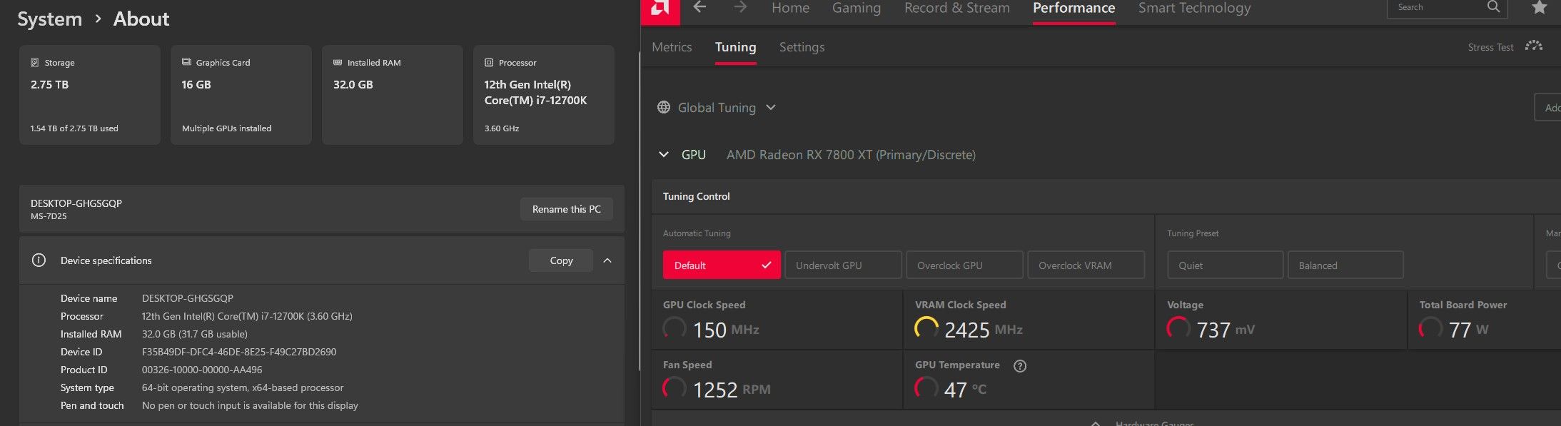This screenshot has width=1561, height=426.
Task: Click the Tuning Control heading
Action: pyautogui.click(x=697, y=196)
